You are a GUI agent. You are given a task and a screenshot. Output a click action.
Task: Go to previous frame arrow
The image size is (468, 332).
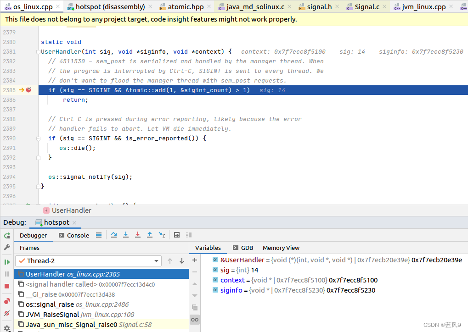[170, 261]
